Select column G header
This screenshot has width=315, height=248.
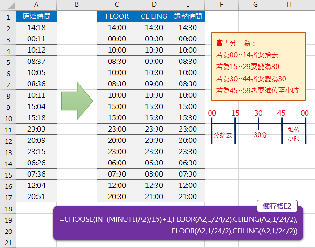255,5
